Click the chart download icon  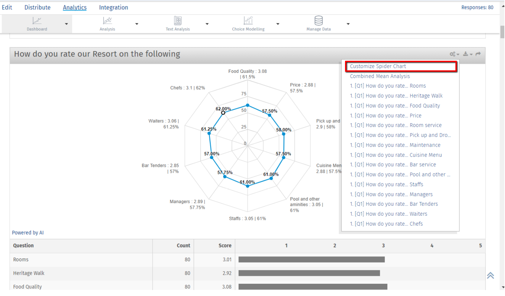(466, 54)
